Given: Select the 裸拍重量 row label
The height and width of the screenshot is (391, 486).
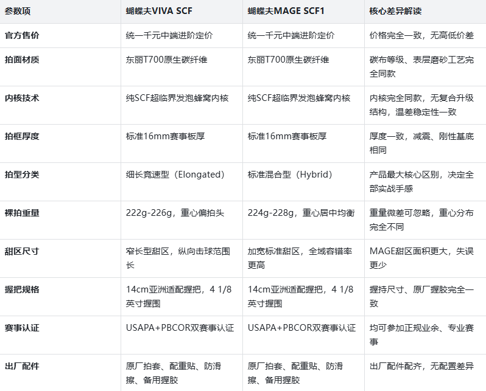Looking at the screenshot, I should point(22,213).
